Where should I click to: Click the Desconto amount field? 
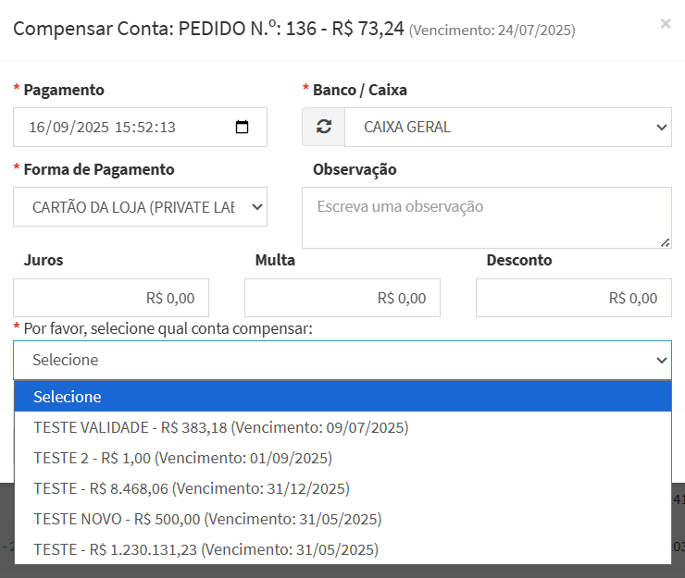(574, 298)
